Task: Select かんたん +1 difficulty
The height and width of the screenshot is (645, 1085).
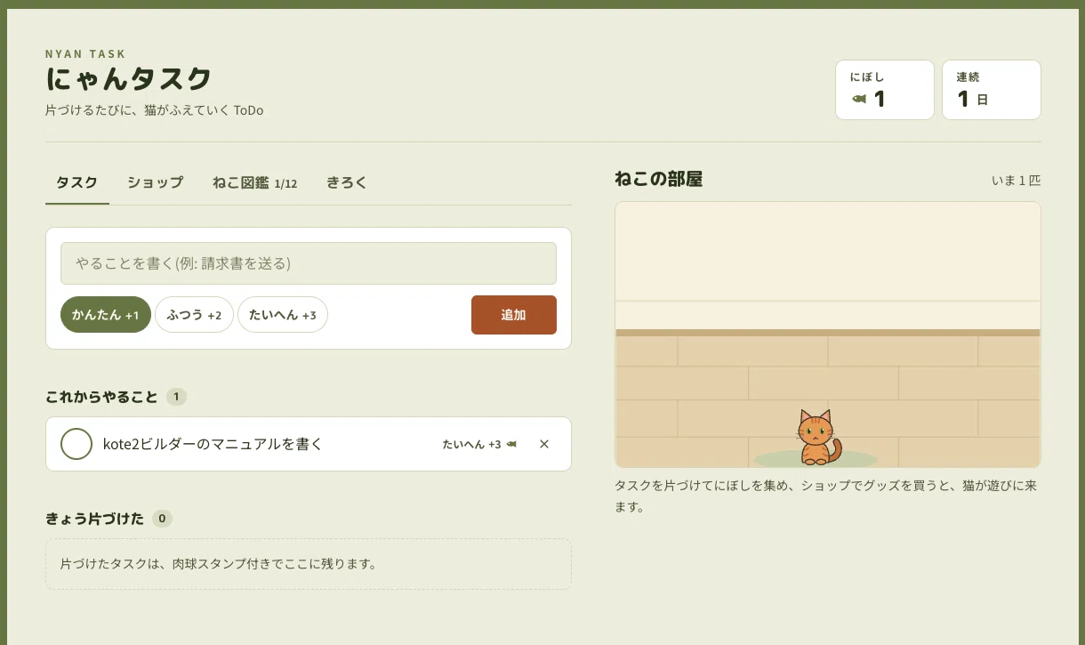Action: coord(106,315)
